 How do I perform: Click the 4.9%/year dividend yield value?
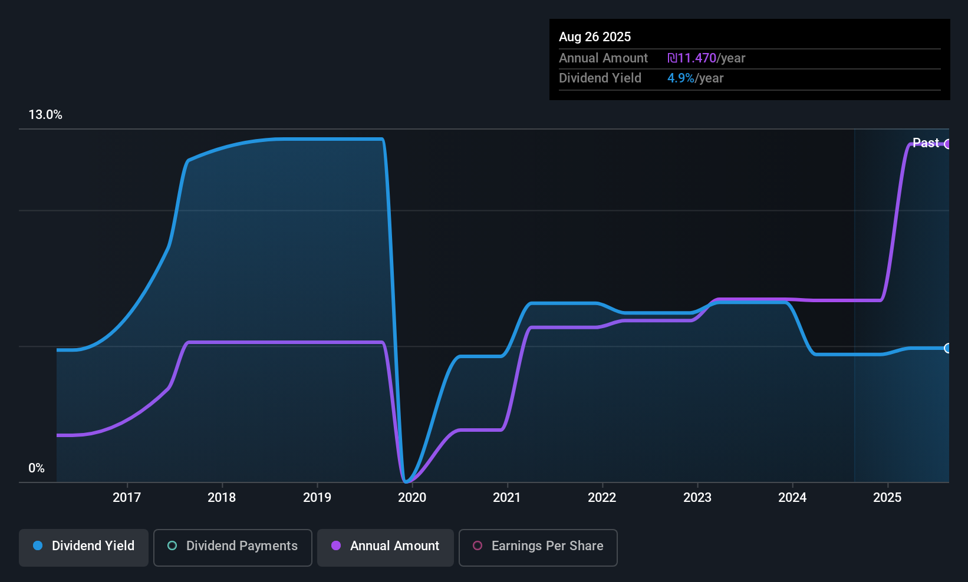click(x=695, y=78)
